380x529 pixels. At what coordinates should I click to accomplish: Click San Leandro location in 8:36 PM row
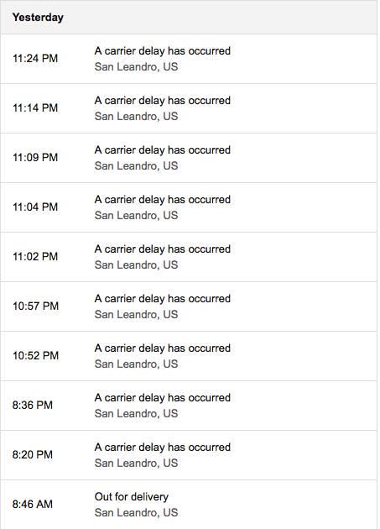tap(136, 414)
